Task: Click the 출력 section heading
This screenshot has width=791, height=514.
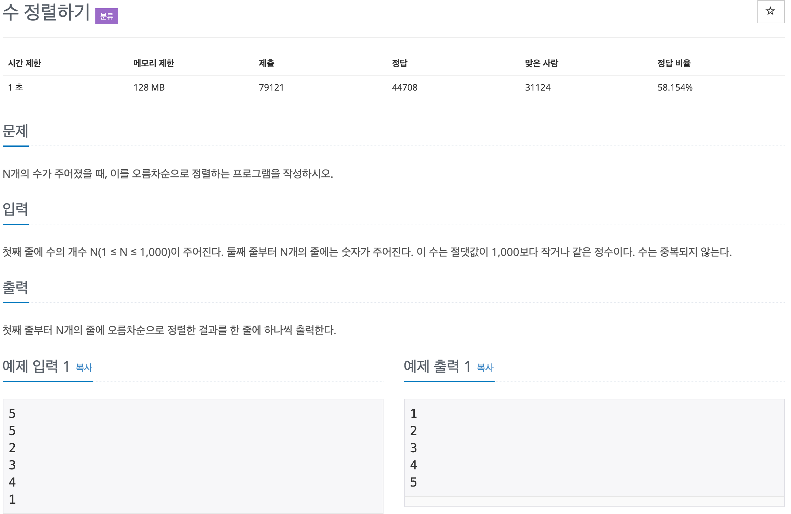Action: [15, 287]
